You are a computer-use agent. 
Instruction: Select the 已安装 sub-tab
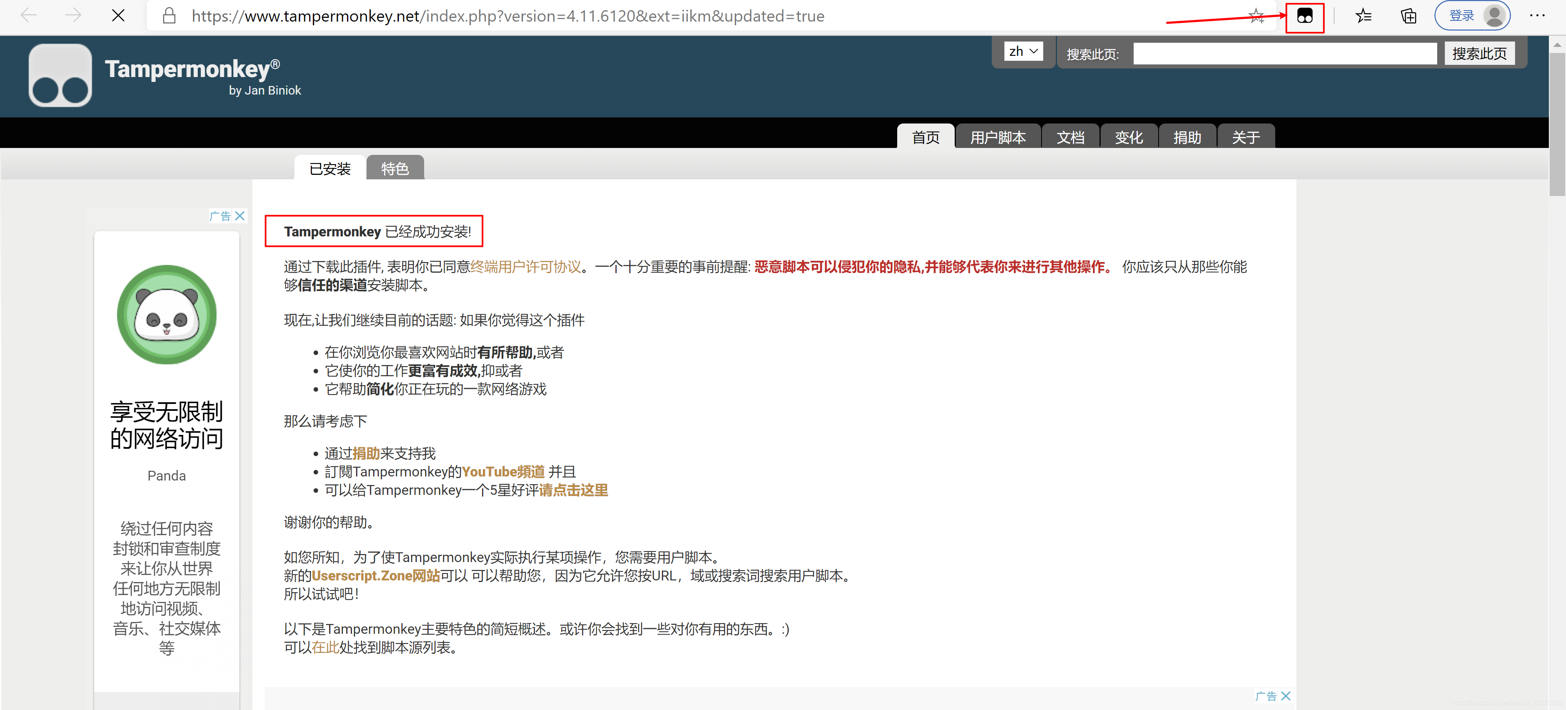click(330, 168)
